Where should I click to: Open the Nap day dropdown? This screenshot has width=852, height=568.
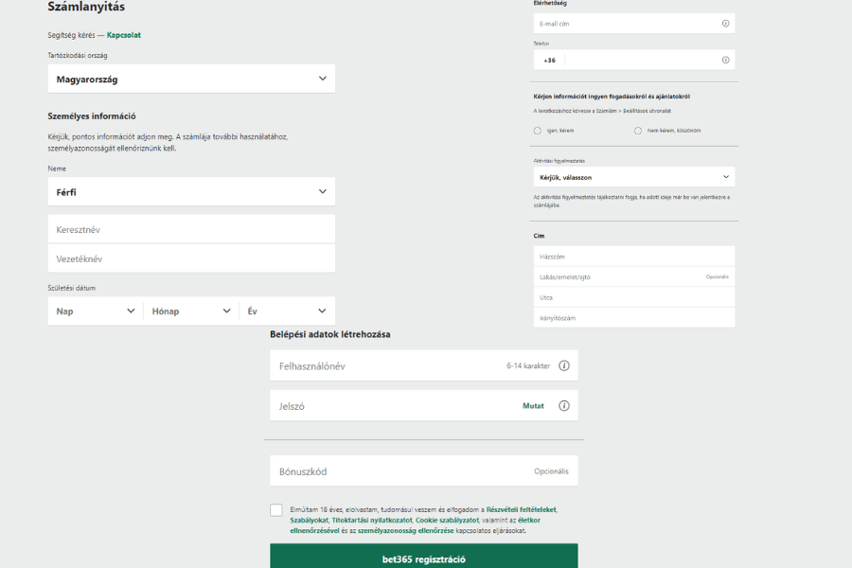click(x=95, y=311)
